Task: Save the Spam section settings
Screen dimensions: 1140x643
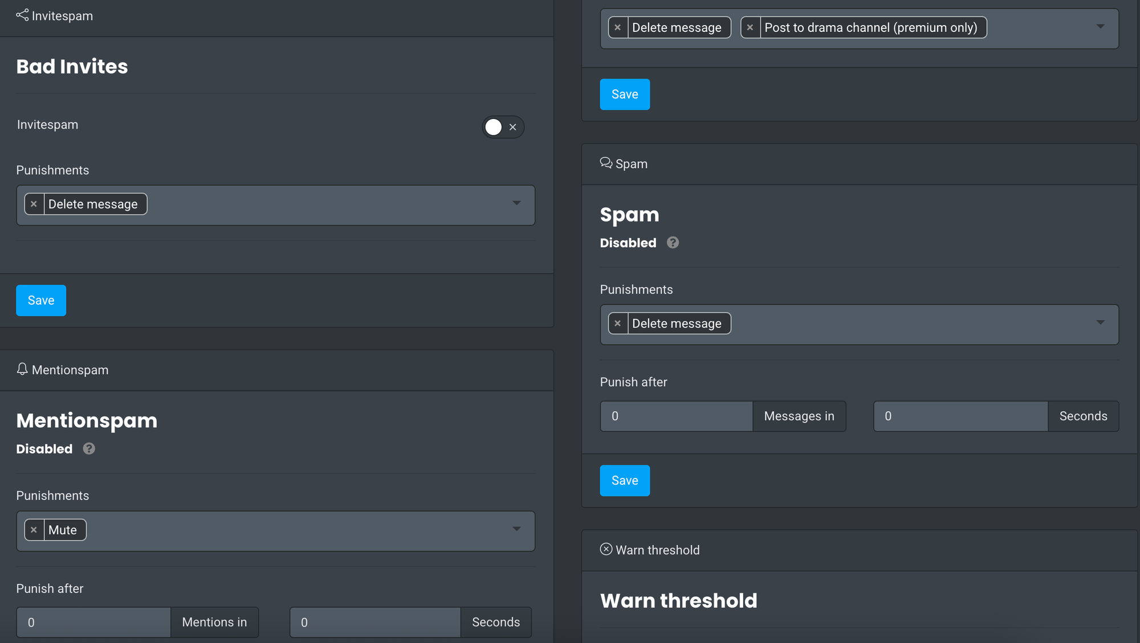Action: click(x=625, y=480)
